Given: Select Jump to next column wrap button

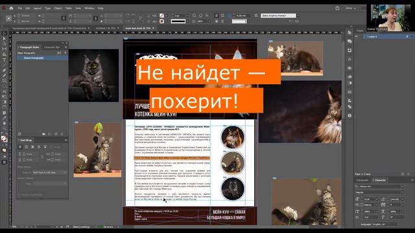Looking at the screenshot, I should [45, 147].
